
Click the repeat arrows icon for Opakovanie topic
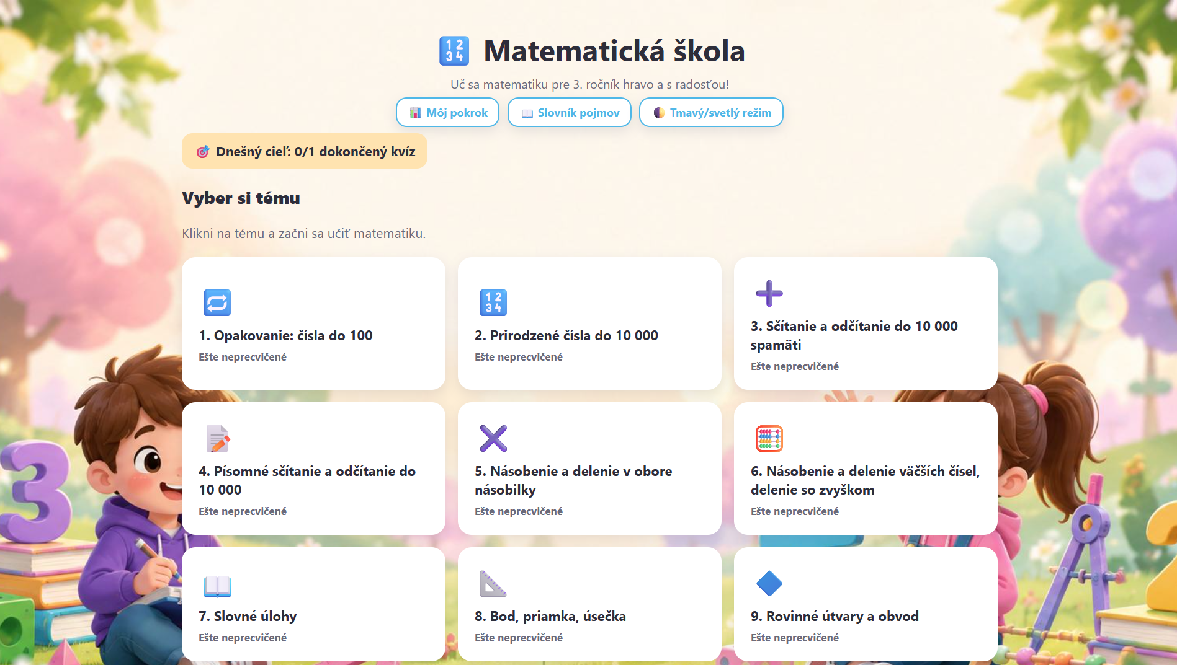click(x=217, y=302)
